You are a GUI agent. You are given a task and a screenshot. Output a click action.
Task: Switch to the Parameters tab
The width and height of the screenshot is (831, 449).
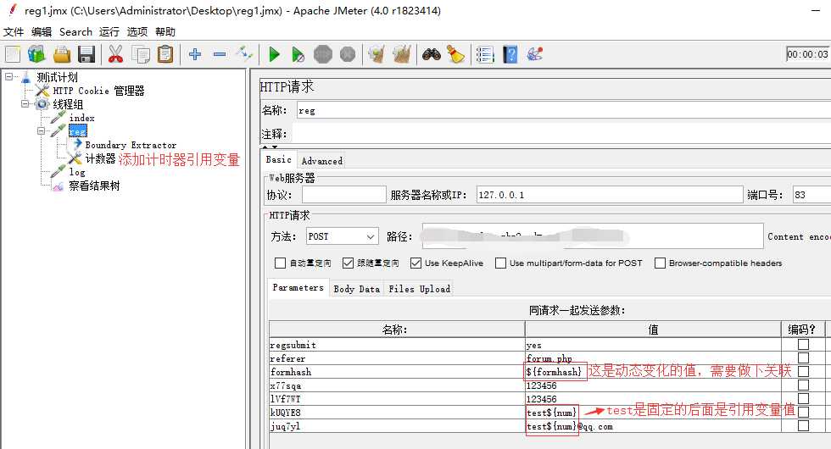click(x=298, y=287)
